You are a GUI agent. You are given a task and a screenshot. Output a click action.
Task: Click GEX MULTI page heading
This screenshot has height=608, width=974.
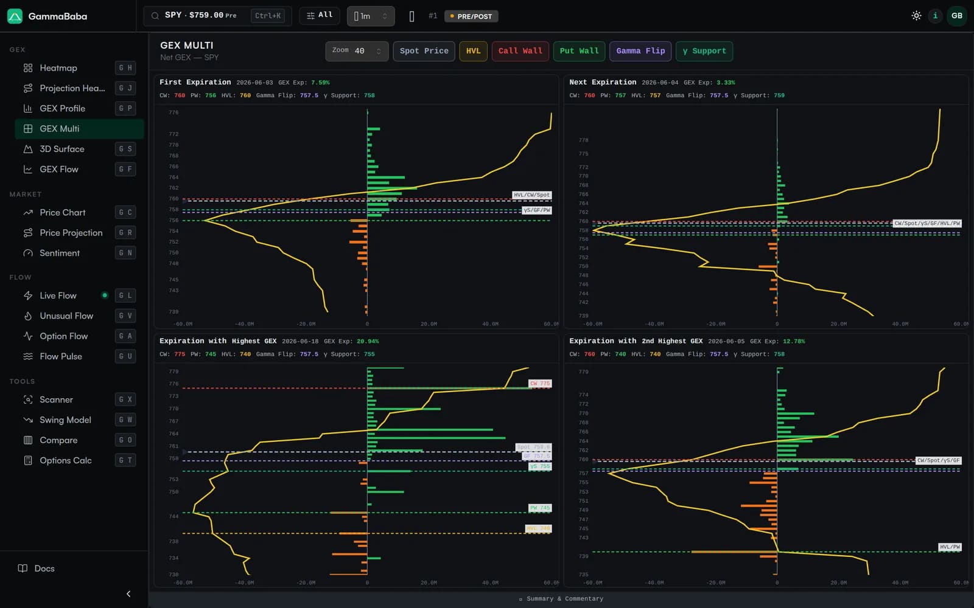point(186,46)
